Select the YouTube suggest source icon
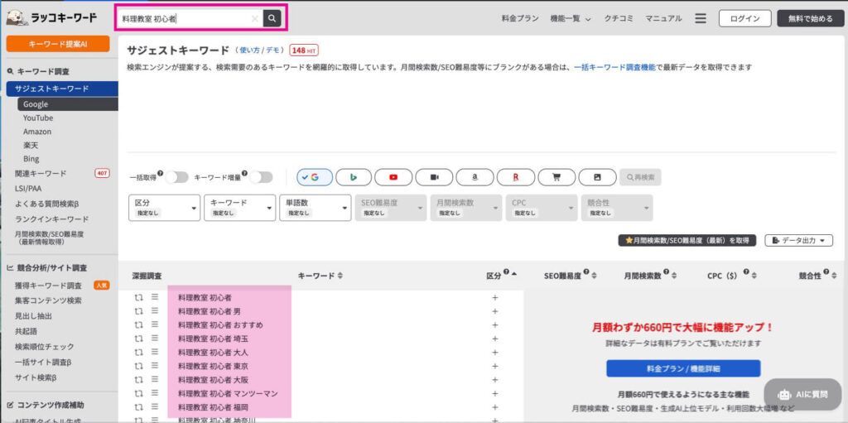 point(393,177)
